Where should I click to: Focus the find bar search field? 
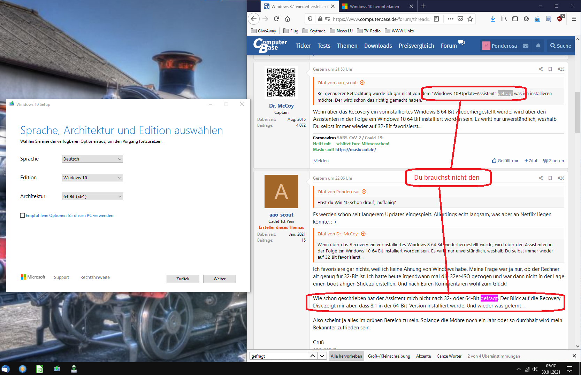pos(278,356)
